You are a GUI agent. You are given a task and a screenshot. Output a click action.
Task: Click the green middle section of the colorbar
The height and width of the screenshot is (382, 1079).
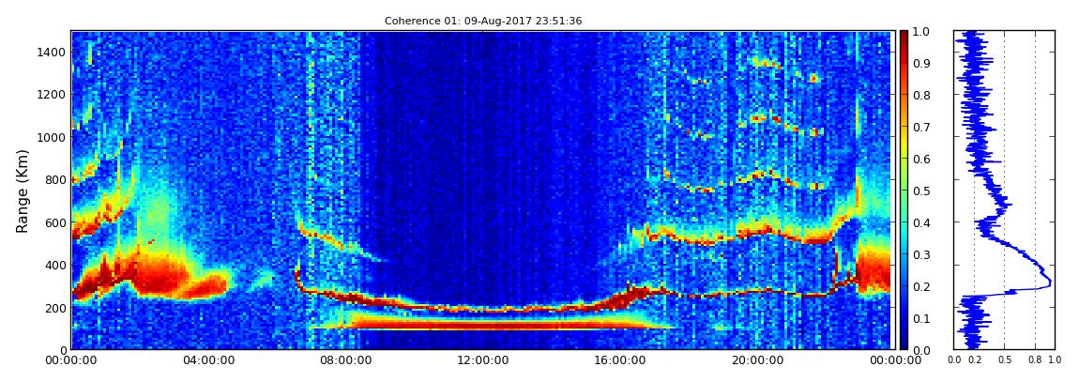point(904,191)
